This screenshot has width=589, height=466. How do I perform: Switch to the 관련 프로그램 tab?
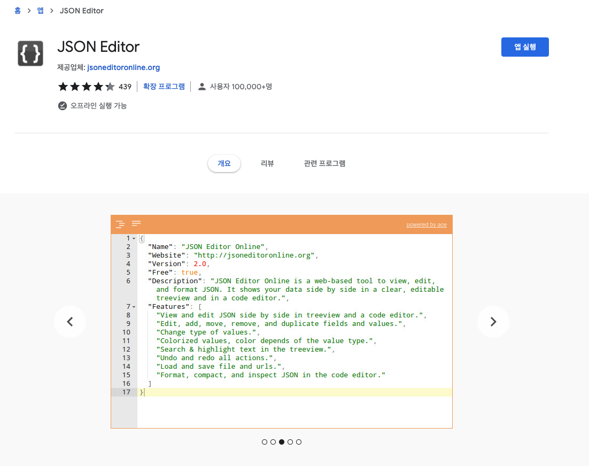324,164
